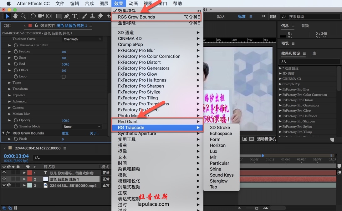The width and height of the screenshot is (342, 211).
Task: Choose the Clone Stamp tool
Action: [x=92, y=16]
